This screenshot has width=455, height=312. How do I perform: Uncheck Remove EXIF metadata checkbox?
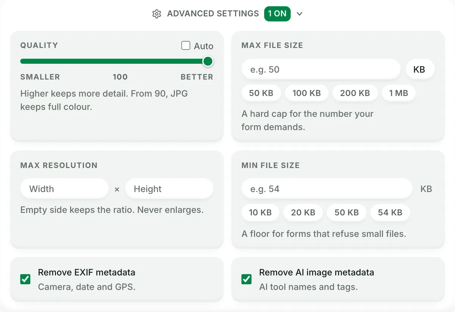point(25,280)
